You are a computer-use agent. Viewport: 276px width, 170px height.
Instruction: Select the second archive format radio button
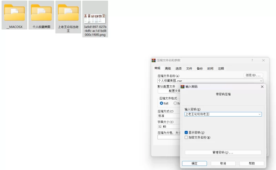[175, 103]
